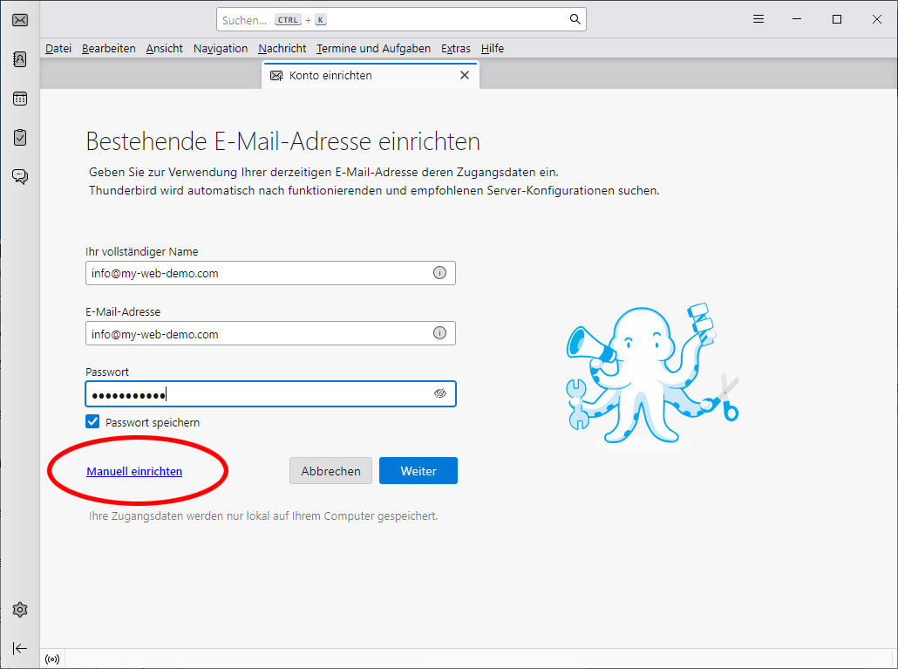Click the Abbrechen button
Image resolution: width=898 pixels, height=669 pixels.
coord(331,471)
